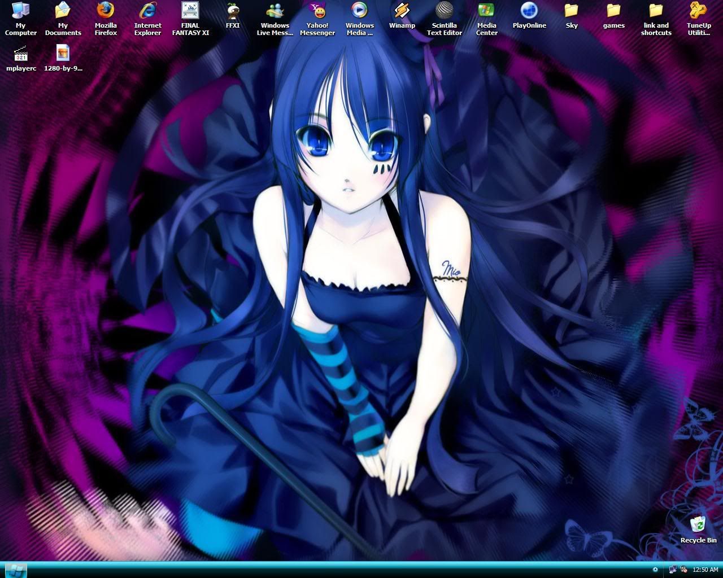Screen dimensions: 723x578
Task: Select the Scintilla Text Editor icon
Action: pyautogui.click(x=445, y=18)
